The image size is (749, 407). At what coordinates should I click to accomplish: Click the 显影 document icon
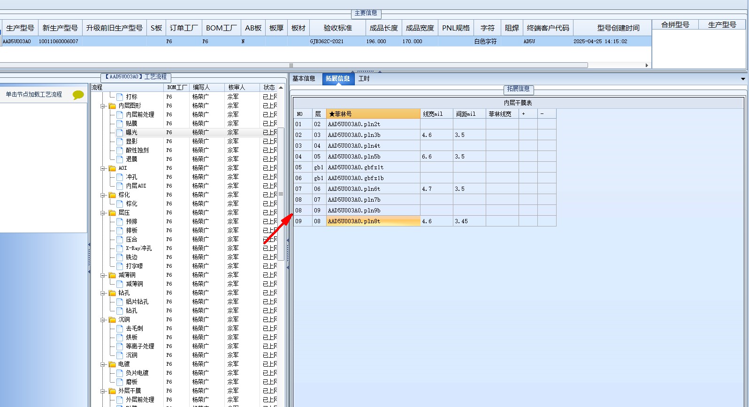click(120, 142)
